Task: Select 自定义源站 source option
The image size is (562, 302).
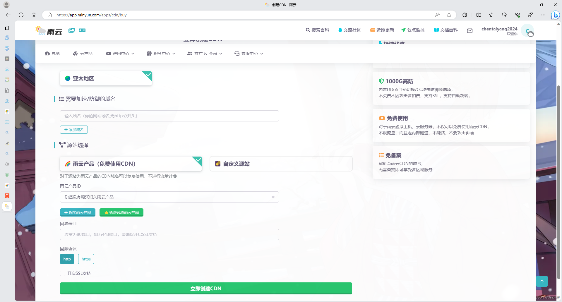Action: click(281, 164)
